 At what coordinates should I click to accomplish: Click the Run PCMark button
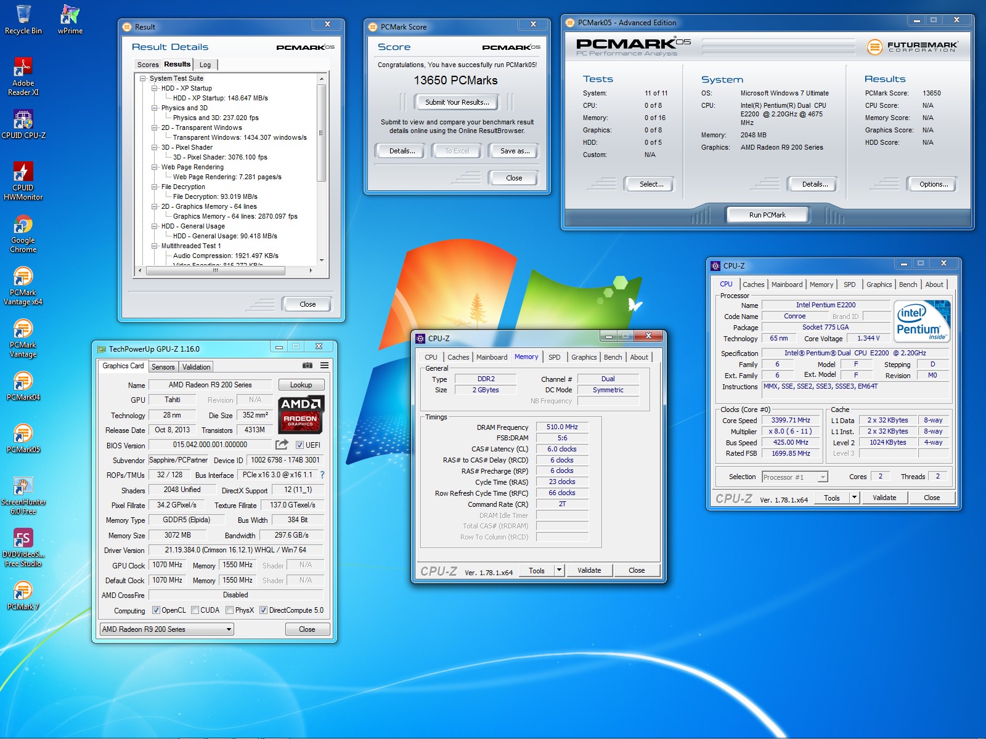[767, 215]
